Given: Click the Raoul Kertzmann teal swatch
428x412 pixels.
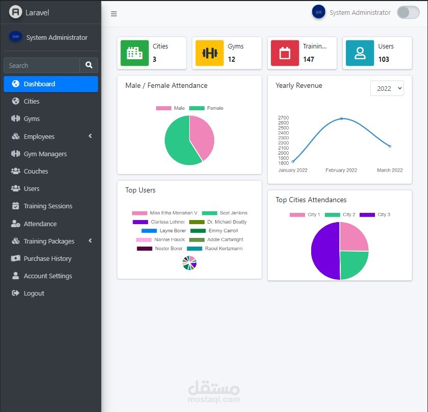Looking at the screenshot, I should tap(194, 249).
